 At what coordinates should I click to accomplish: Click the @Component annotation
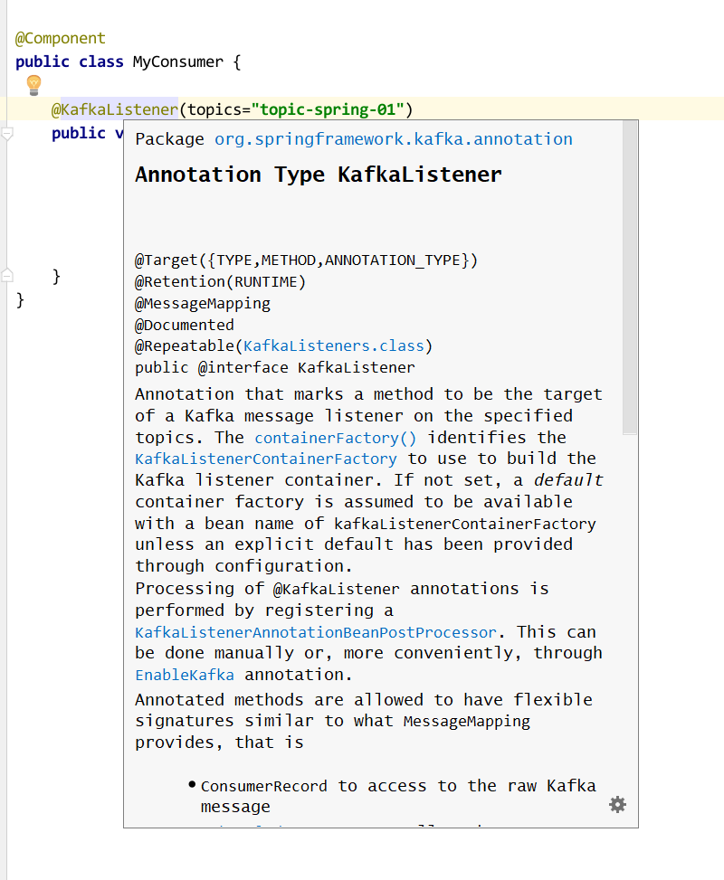pos(61,39)
